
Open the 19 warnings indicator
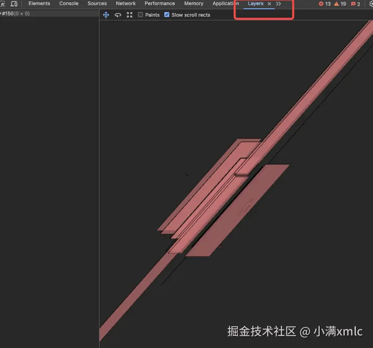340,4
